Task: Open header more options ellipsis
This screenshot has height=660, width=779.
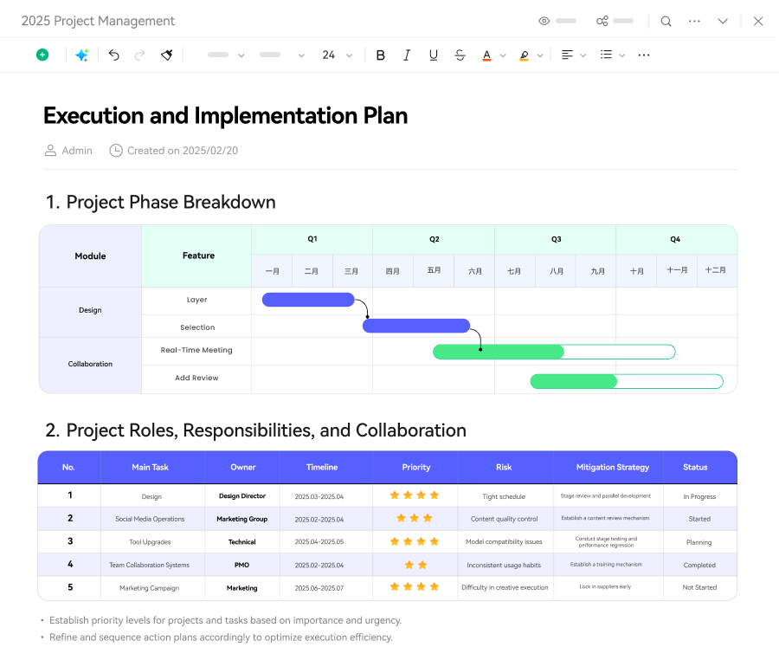Action: pyautogui.click(x=694, y=22)
